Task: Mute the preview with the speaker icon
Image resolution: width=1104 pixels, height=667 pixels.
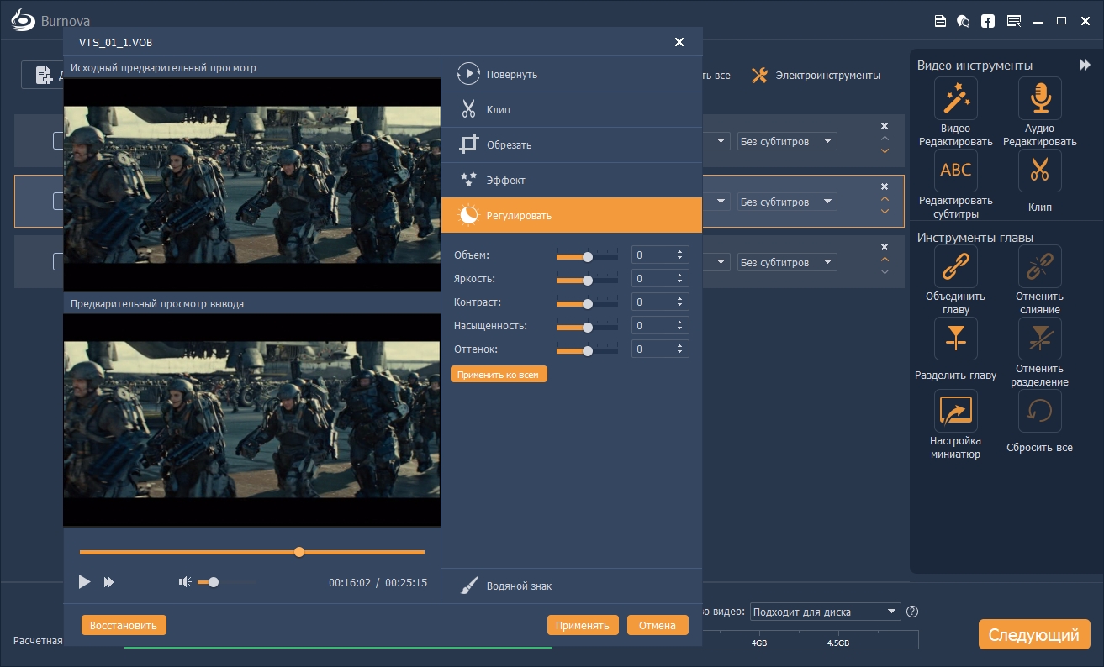Action: pos(185,581)
